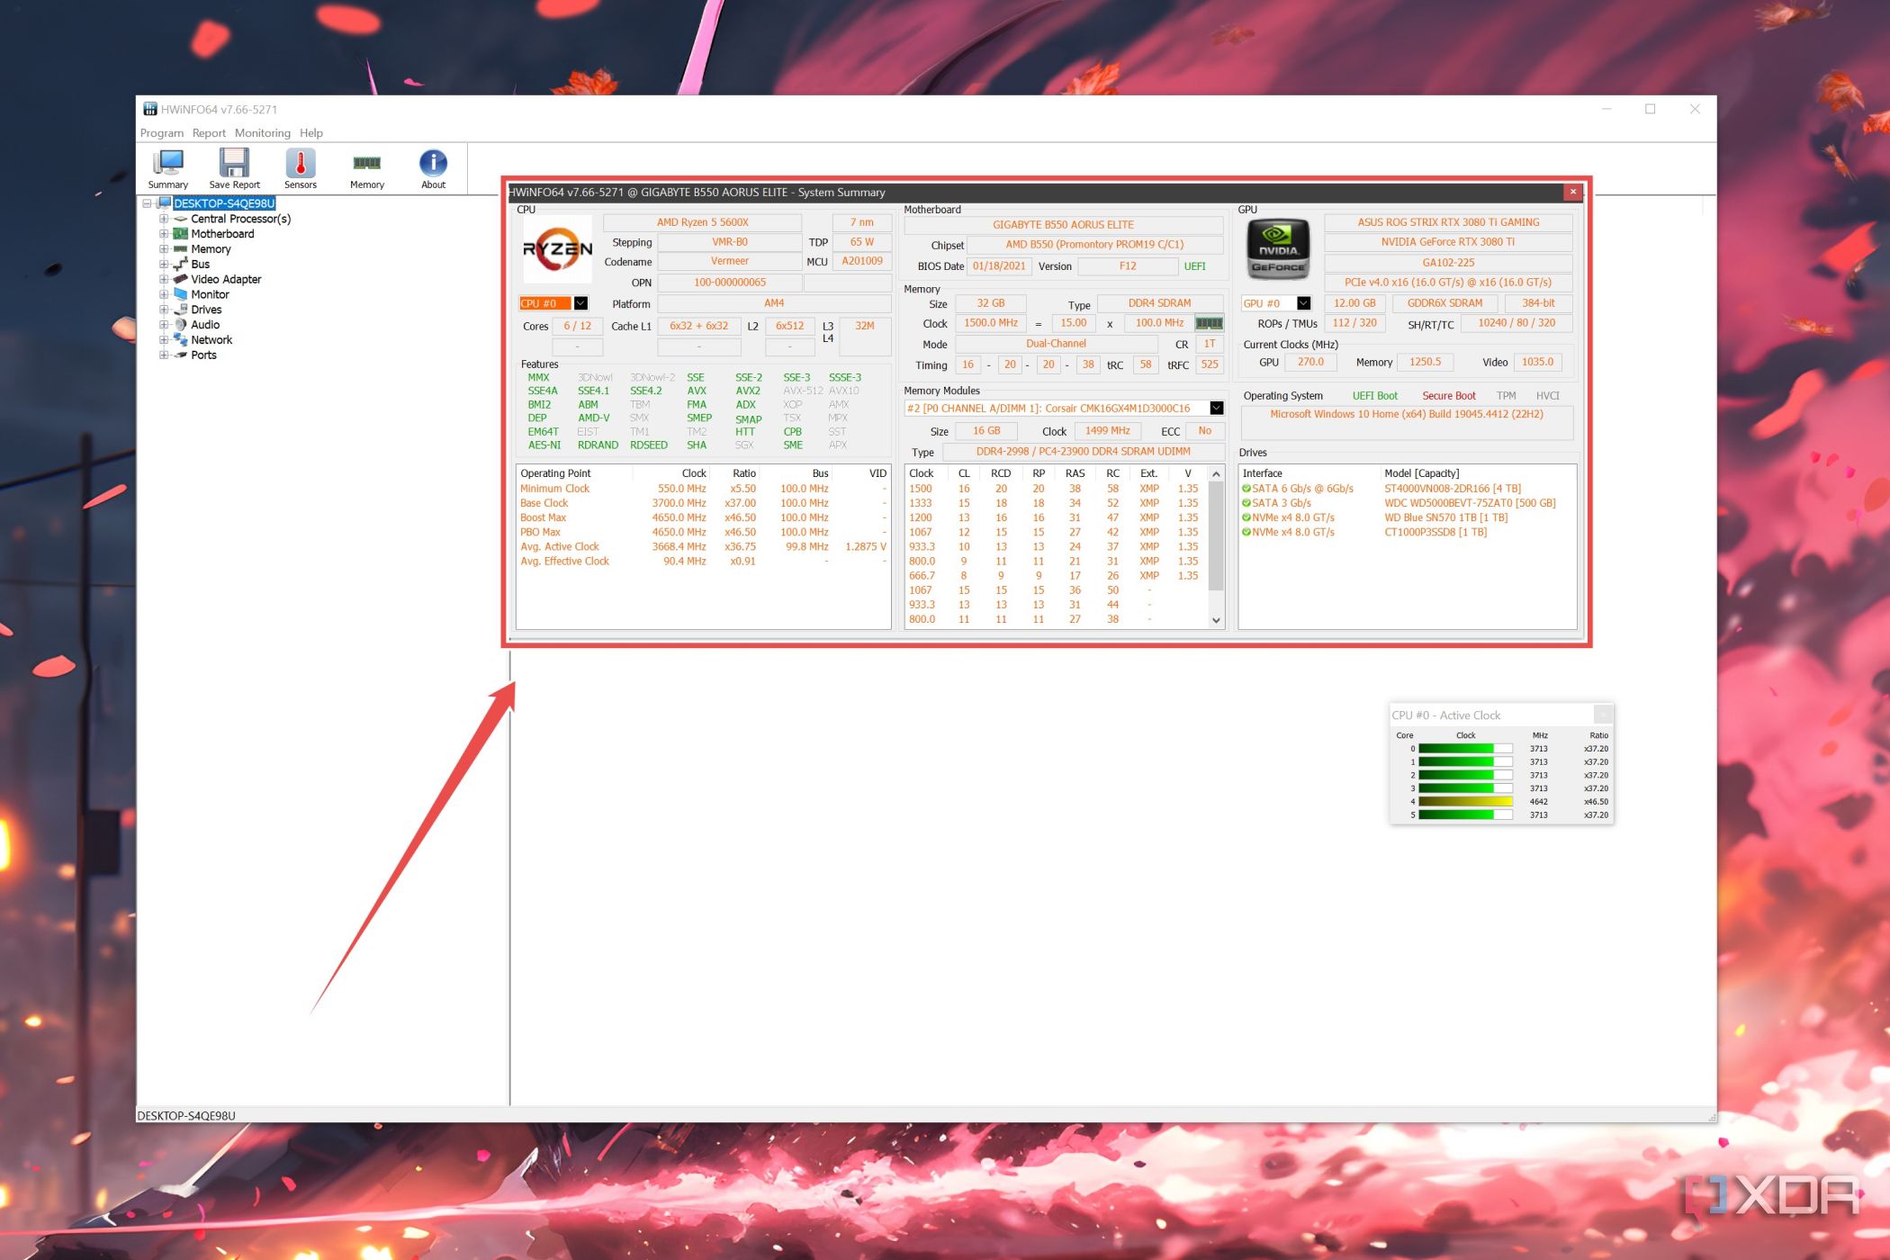Expand the Bus tree node
This screenshot has height=1260, width=1890.
point(164,265)
